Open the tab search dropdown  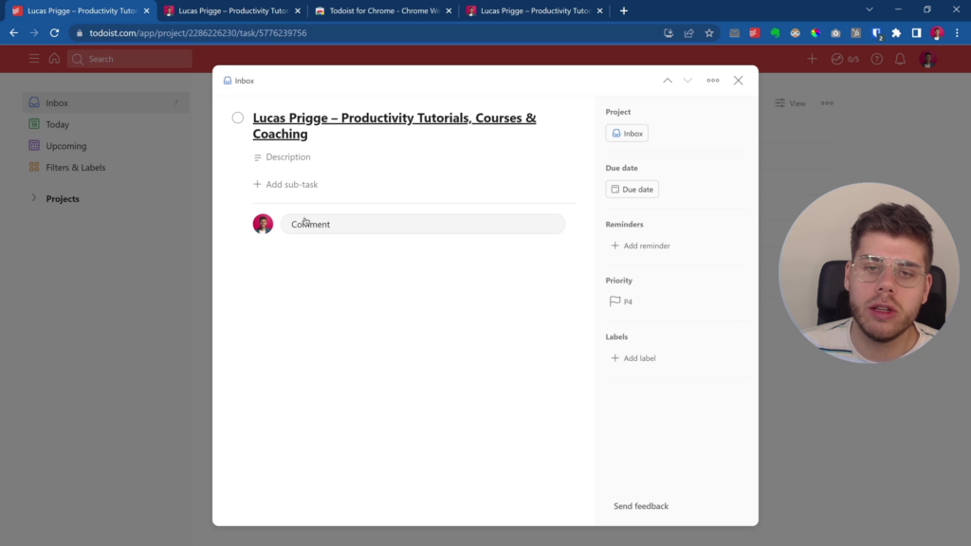(x=870, y=9)
